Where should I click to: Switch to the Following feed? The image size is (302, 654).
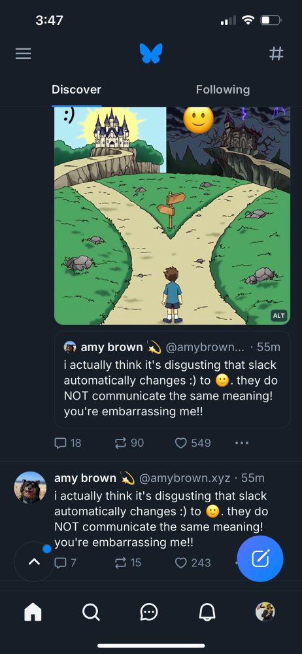(223, 90)
